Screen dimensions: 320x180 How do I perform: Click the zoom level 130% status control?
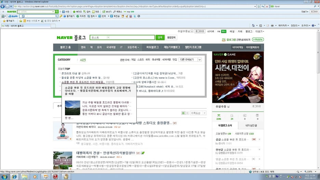pos(310,172)
